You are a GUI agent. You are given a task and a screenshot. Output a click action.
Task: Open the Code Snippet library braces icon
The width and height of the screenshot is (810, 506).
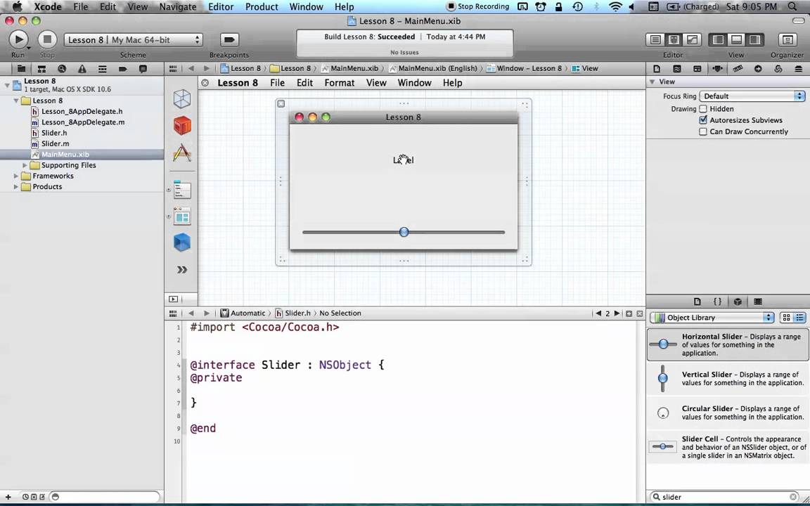click(x=717, y=301)
